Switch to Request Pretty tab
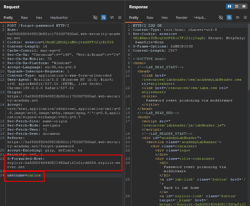Viewport: 250px width, 206px height. pyautogui.click(x=8, y=18)
